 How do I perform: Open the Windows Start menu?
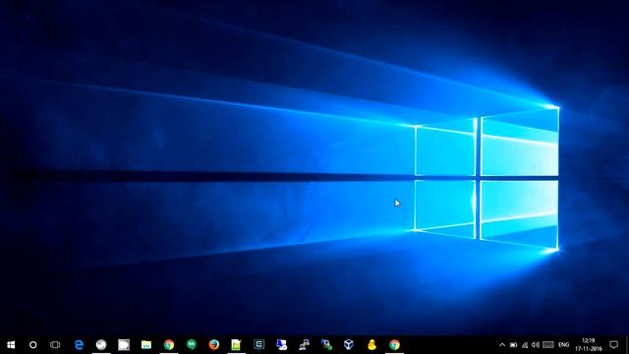coord(11,345)
